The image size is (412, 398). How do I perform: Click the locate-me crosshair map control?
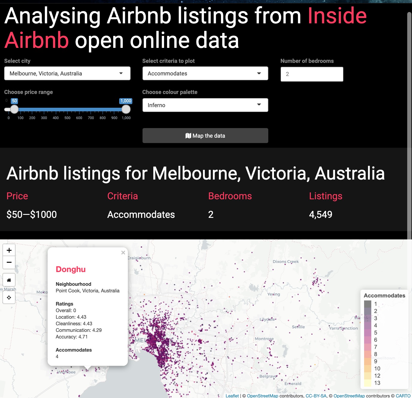(x=9, y=297)
